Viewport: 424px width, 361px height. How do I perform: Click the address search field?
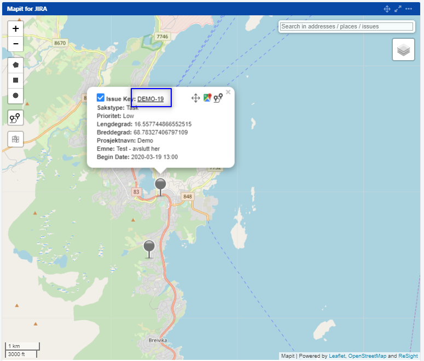point(346,26)
